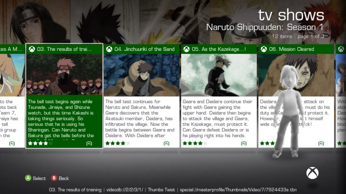Select episode 05 As the Kazekage thumbnail
This screenshot has height=194, width=346.
(219, 75)
